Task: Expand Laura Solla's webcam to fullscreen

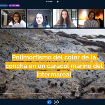Action: (x=50, y=10)
